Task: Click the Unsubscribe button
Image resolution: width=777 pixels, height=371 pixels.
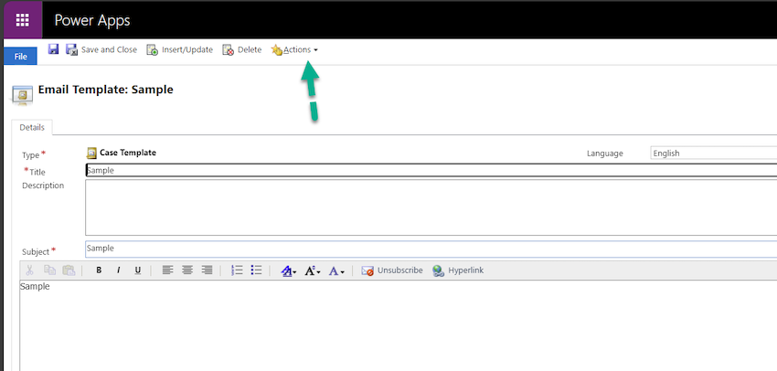Action: point(392,270)
